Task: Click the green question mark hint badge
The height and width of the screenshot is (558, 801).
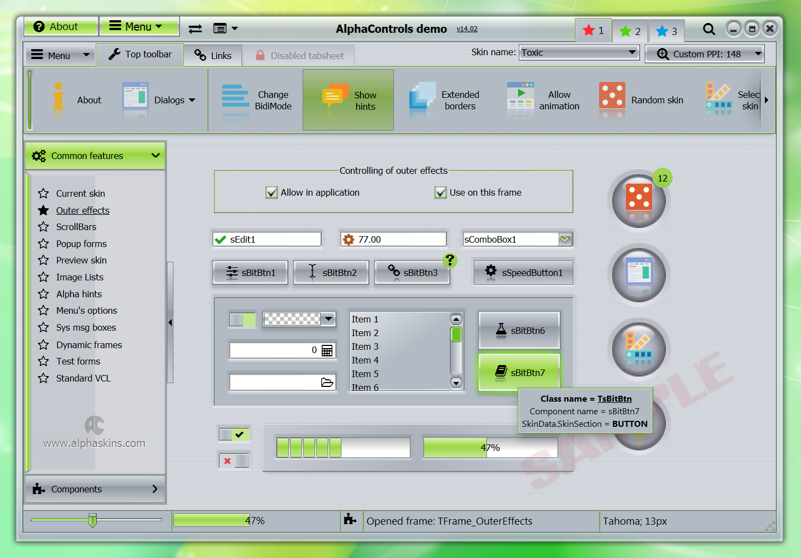Action: pyautogui.click(x=450, y=260)
